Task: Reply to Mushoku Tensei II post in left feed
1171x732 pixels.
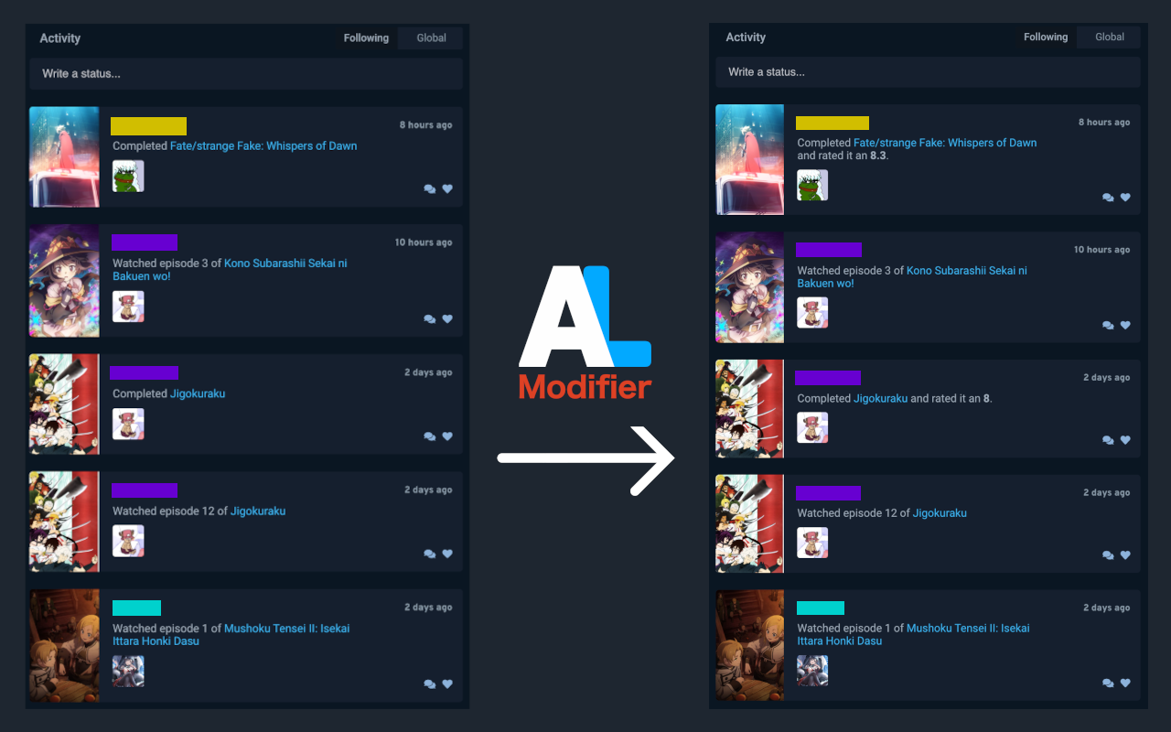Action: [430, 684]
